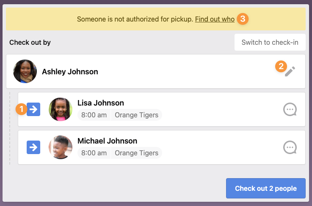This screenshot has width=312, height=206.
Task: Click the orange number 3 marker
Action: tap(242, 19)
